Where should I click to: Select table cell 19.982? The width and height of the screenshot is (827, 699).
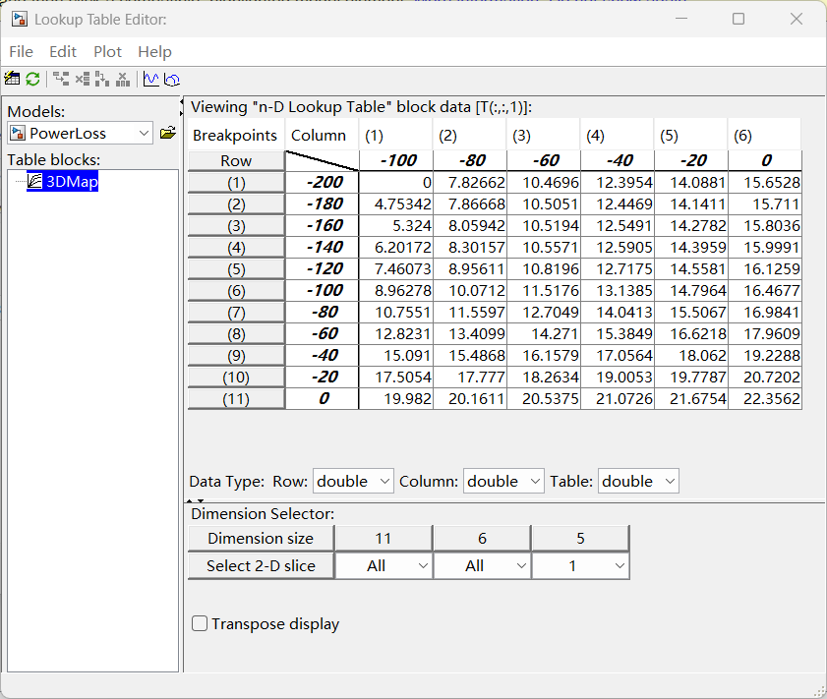point(396,398)
